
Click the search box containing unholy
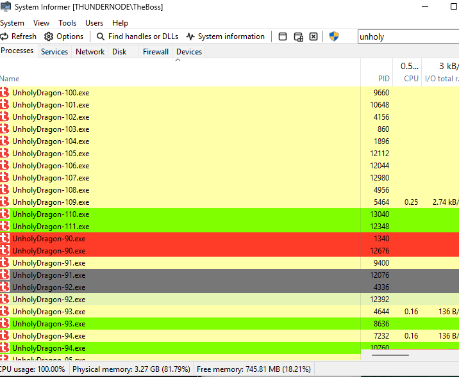coord(407,36)
